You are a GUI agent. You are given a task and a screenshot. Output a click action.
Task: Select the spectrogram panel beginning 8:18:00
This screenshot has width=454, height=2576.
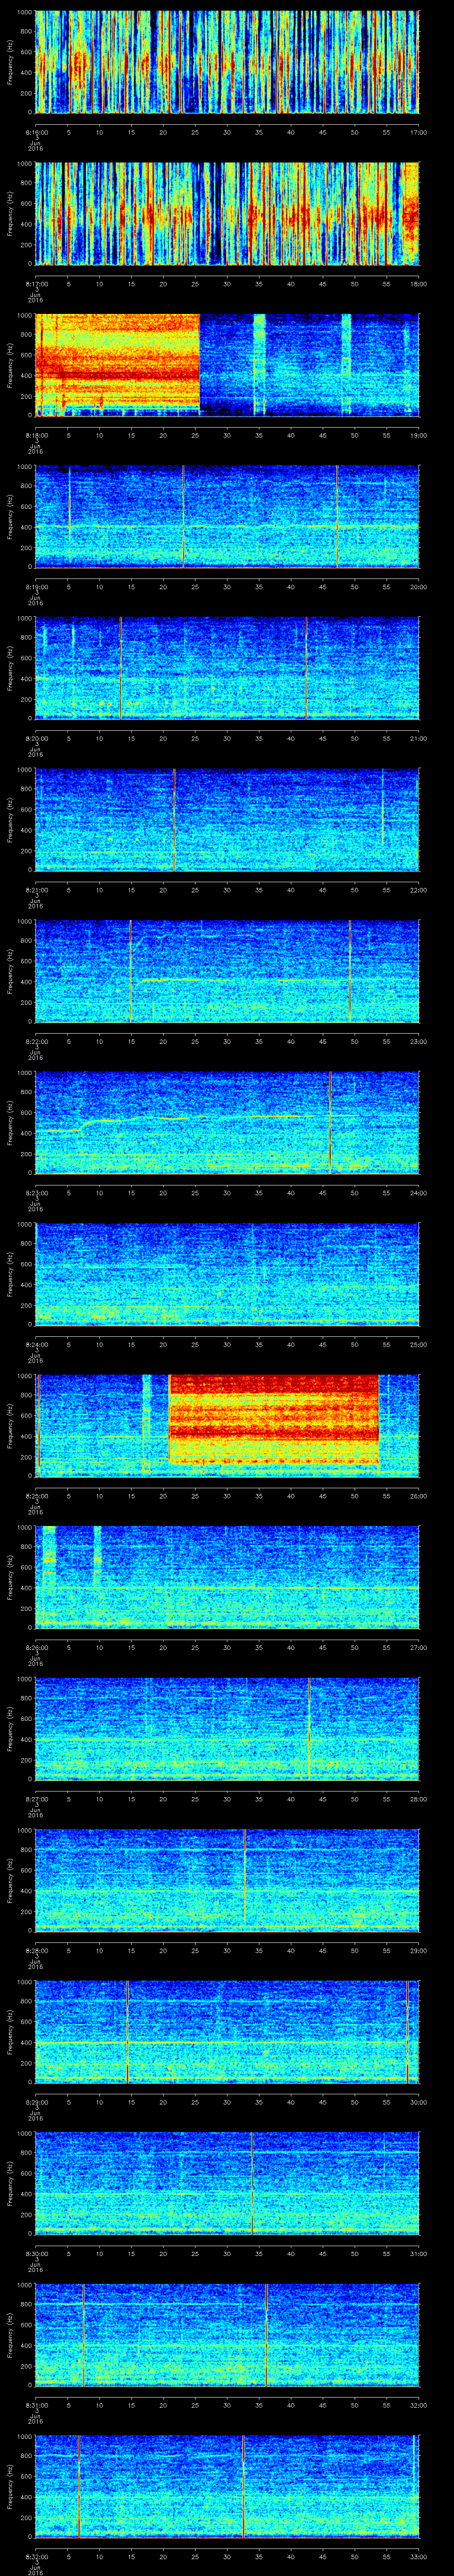coord(227,365)
